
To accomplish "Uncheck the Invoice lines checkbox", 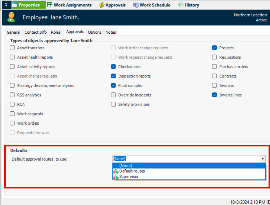I will tap(214, 95).
